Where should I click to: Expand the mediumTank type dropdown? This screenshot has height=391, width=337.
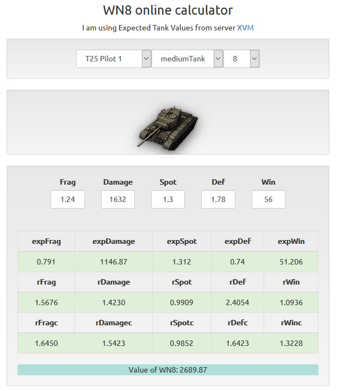(x=187, y=59)
